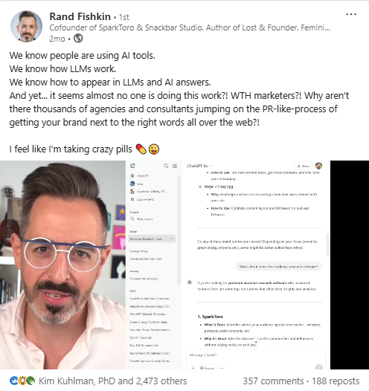This screenshot has width=369, height=391.
Task: Click the Message ChatGPT input field
Action: 256,355
